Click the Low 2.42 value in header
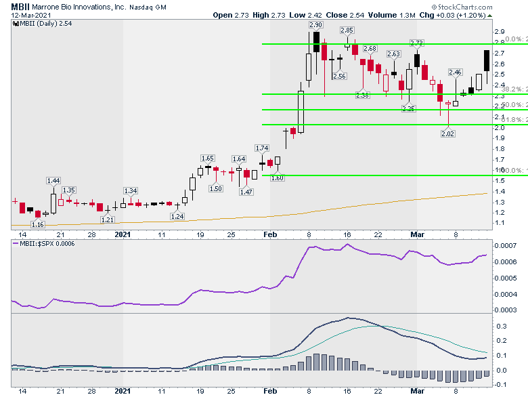Screen dimensions: 528x397 [x=305, y=15]
